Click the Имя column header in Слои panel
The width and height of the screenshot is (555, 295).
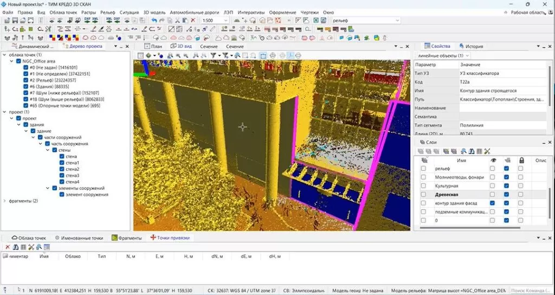click(x=461, y=161)
